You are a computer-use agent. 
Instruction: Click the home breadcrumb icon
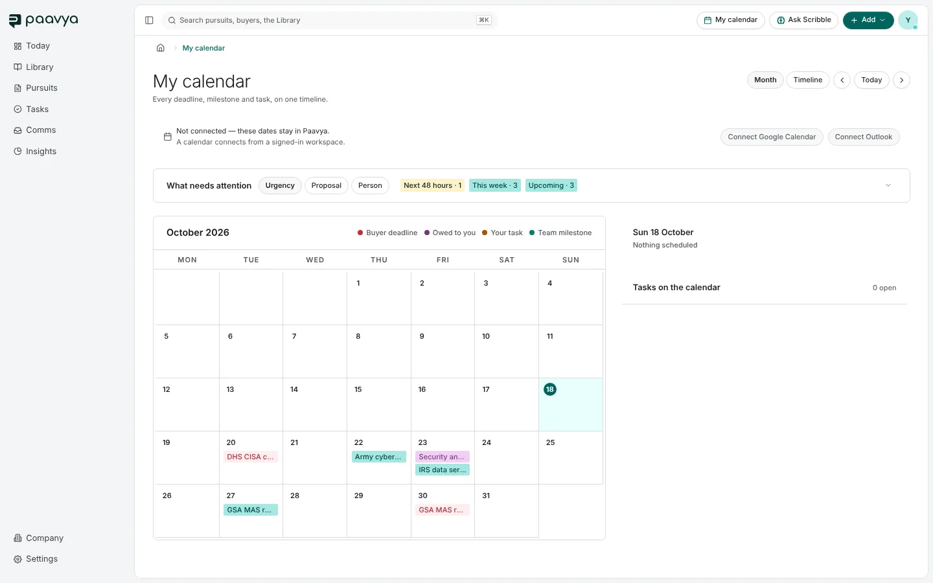click(161, 48)
